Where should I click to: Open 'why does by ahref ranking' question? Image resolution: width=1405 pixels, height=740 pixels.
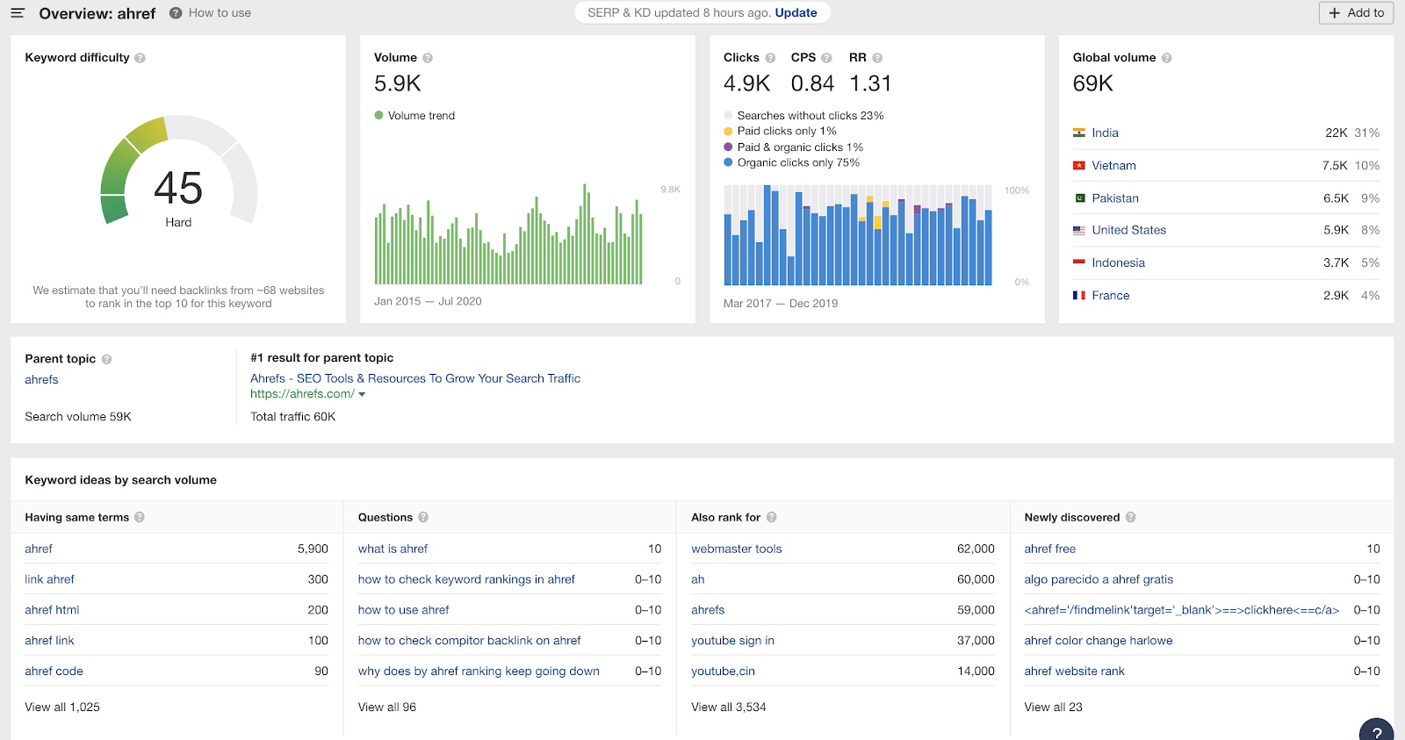[x=479, y=672]
